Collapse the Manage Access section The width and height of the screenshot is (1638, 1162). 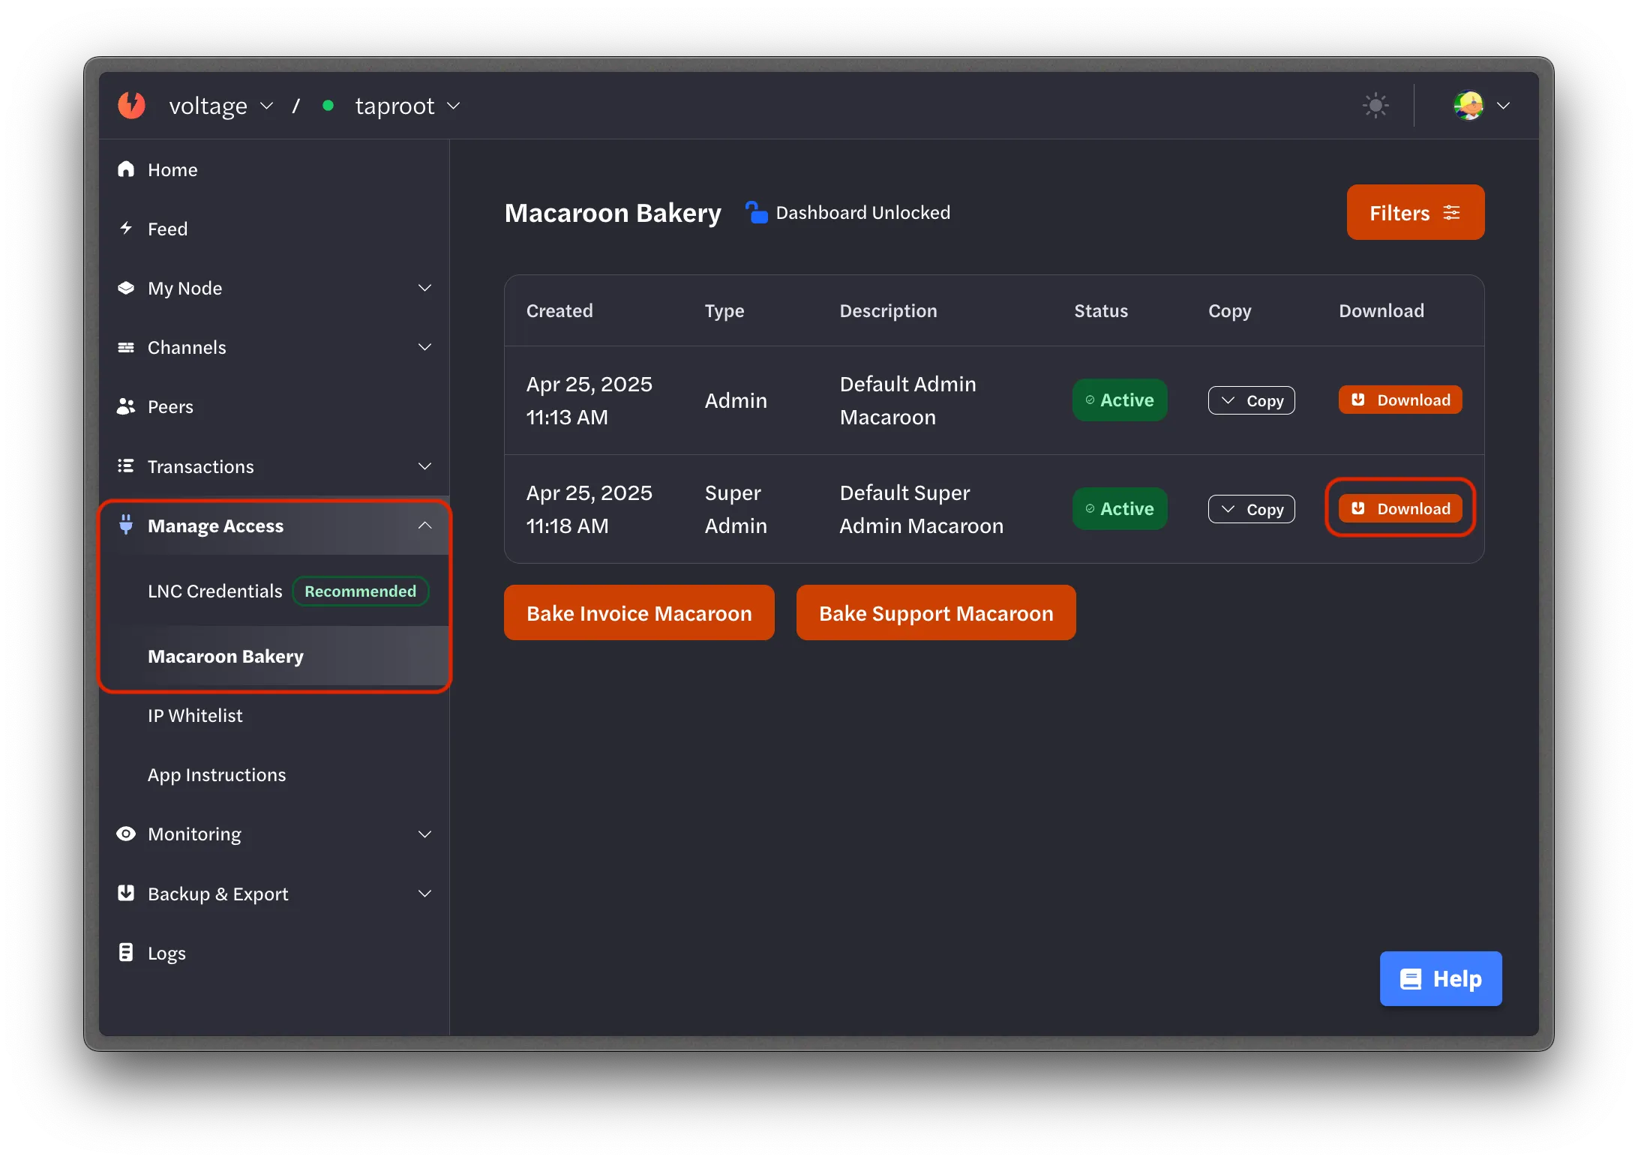click(424, 525)
